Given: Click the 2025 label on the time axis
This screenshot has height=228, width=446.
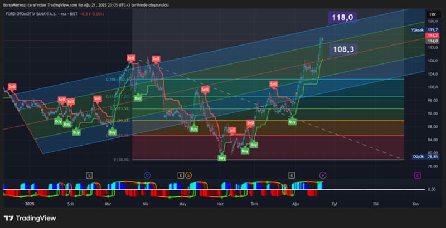Looking at the screenshot, I should [30, 204].
